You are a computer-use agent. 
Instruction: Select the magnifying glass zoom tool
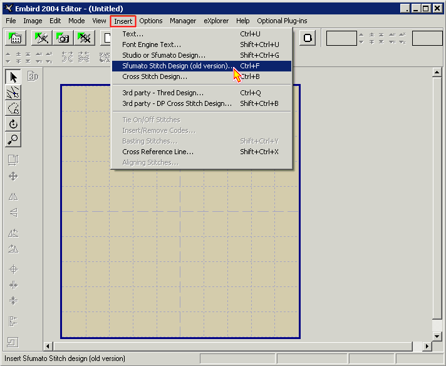pyautogui.click(x=13, y=140)
